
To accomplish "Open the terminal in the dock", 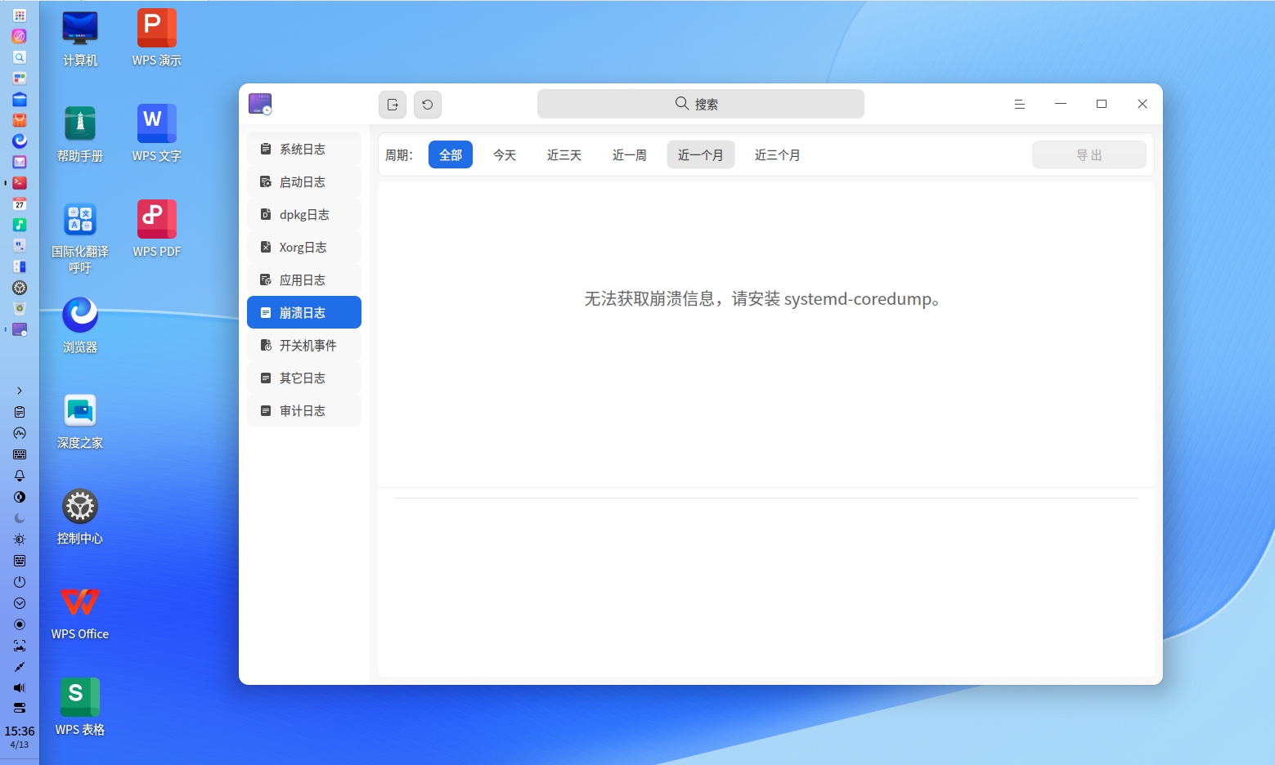I will 20,183.
